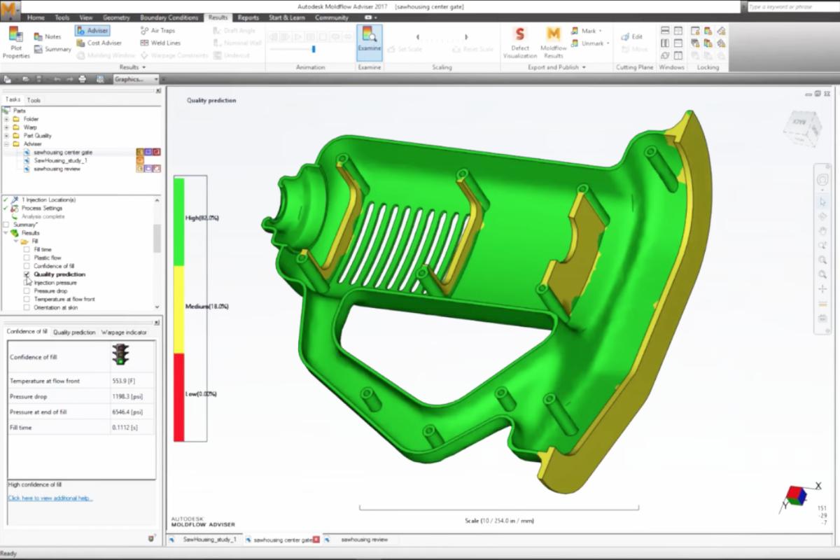Screen dimensions: 840x560
Task: Click the ViewCube in the viewport
Action: pyautogui.click(x=802, y=127)
